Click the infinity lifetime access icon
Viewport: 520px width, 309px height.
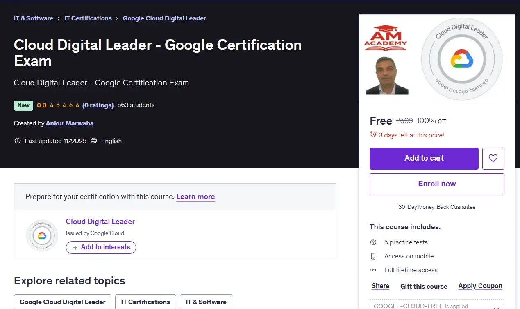(373, 270)
